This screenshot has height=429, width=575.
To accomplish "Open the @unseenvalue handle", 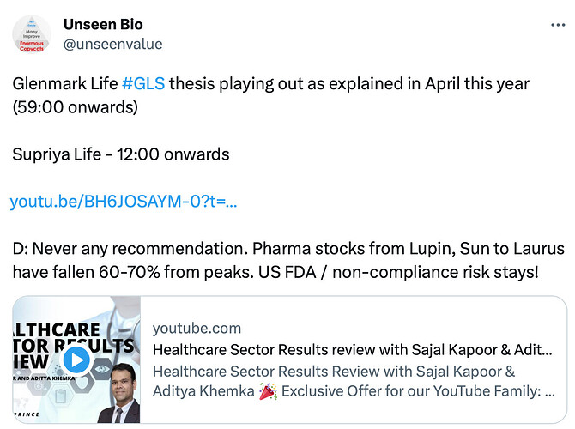I will point(113,45).
